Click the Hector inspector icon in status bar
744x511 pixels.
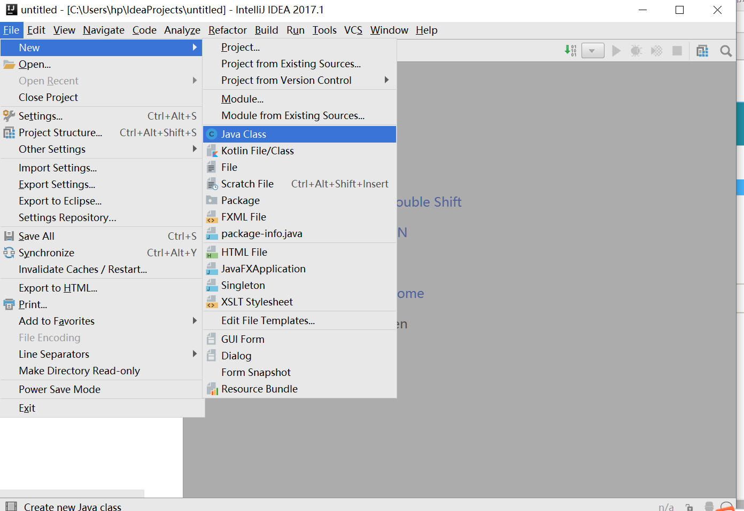pos(709,506)
